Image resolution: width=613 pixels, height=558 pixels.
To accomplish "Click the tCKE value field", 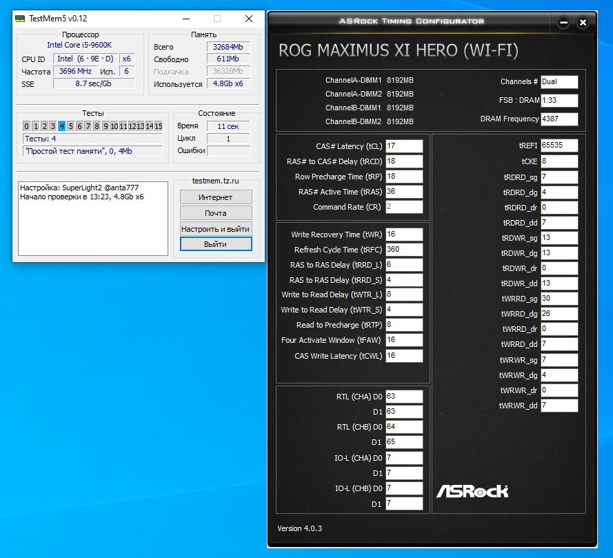I will pos(559,161).
